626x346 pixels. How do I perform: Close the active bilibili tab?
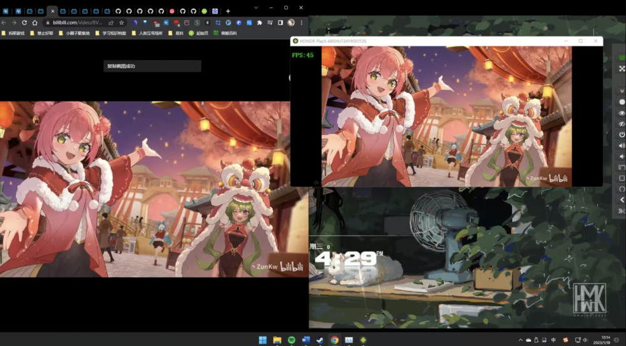pos(53,11)
